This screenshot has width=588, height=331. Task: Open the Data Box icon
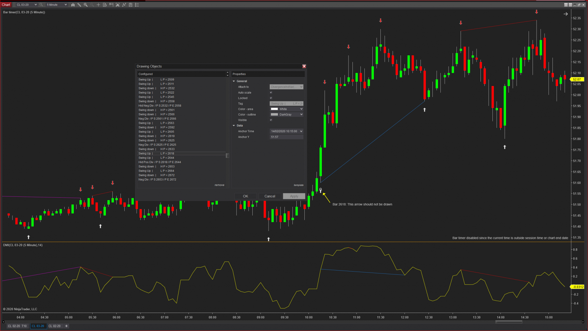[x=105, y=5]
